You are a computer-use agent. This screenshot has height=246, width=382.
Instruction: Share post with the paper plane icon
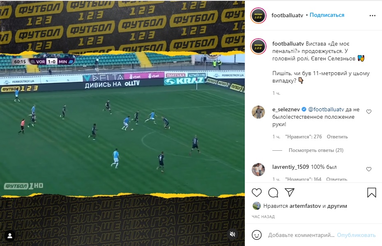(290, 193)
